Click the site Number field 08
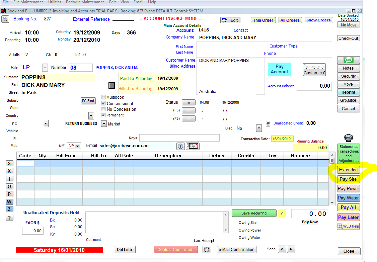This screenshot has width=377, height=262. [81, 68]
